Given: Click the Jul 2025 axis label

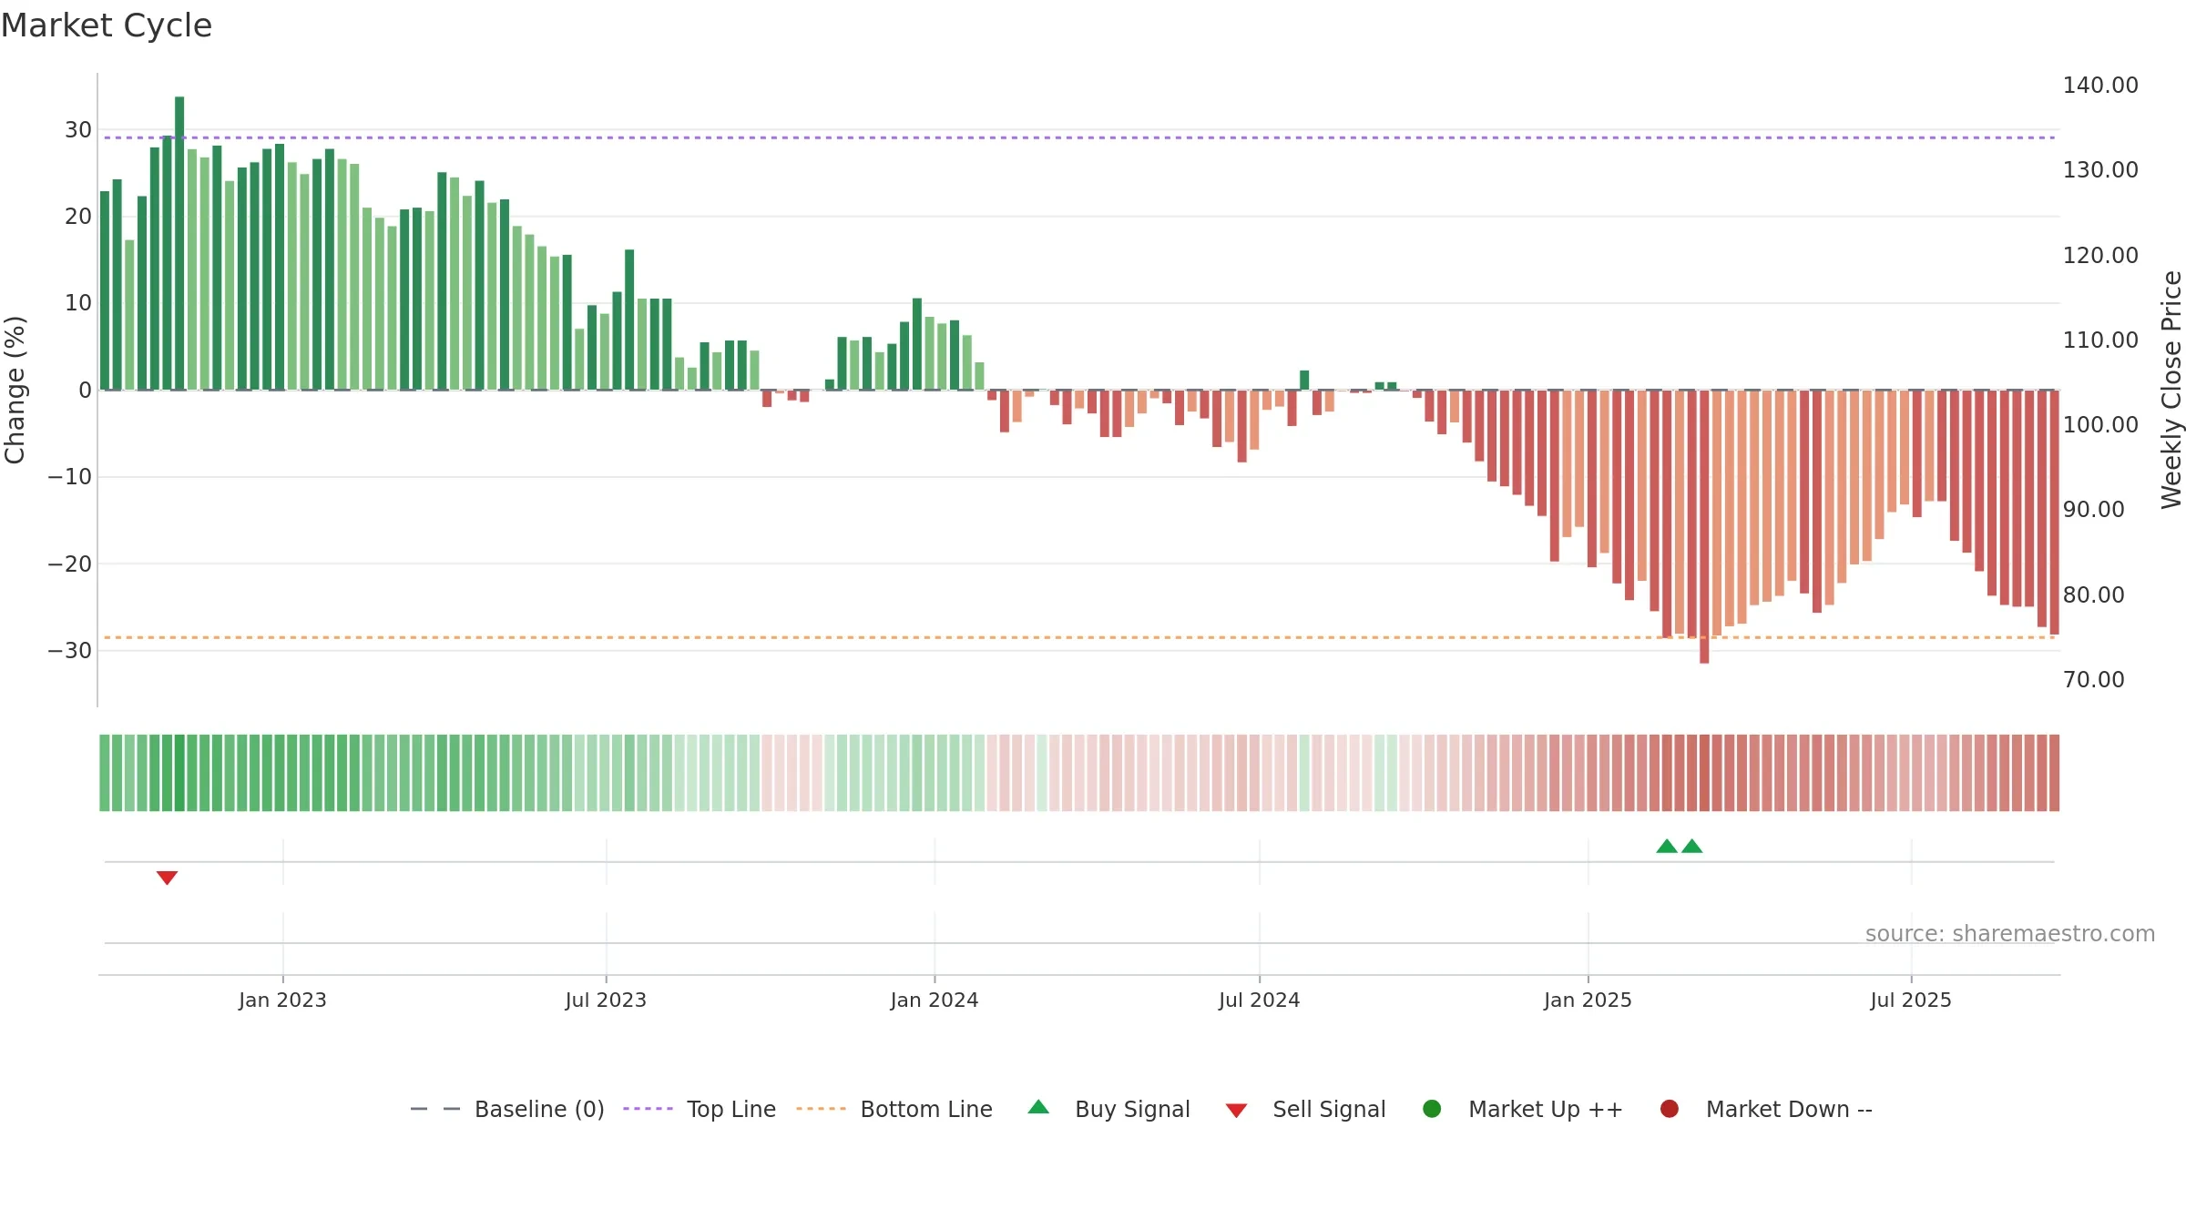Looking at the screenshot, I should (1911, 1000).
